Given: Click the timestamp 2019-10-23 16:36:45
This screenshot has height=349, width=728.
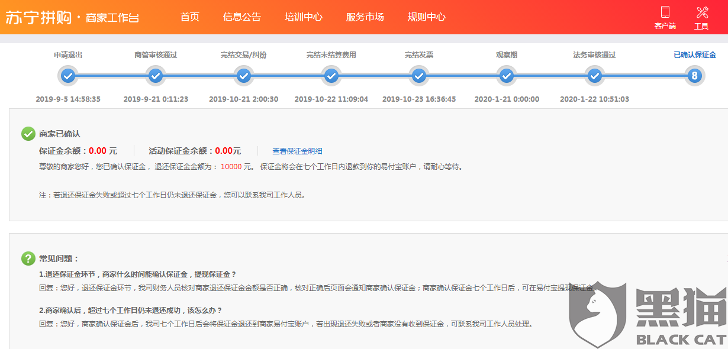Looking at the screenshot, I should (x=419, y=99).
